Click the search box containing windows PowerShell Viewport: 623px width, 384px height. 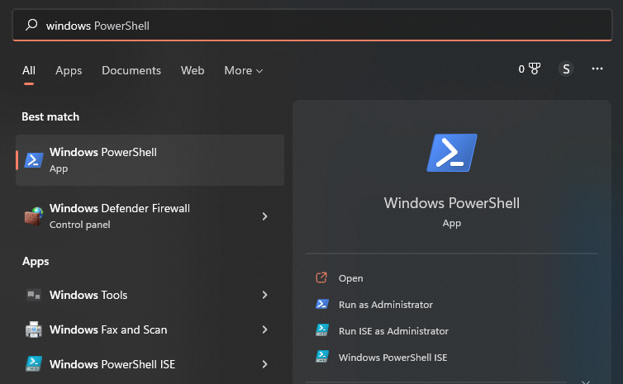[x=312, y=25]
